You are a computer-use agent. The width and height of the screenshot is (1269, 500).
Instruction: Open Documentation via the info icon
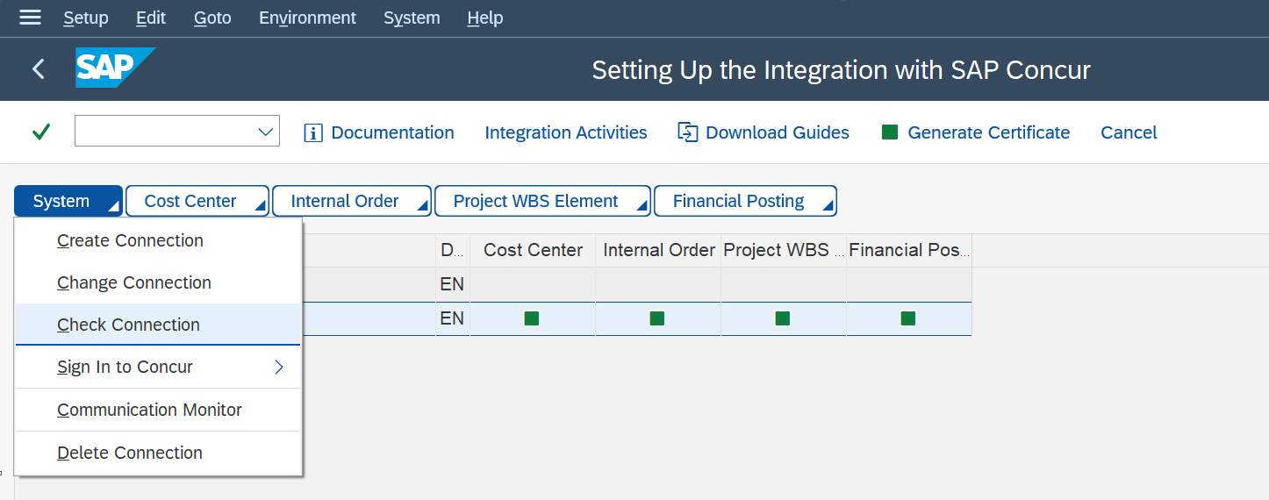pos(312,132)
